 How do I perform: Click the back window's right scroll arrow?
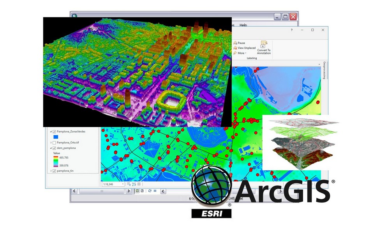(129, 191)
